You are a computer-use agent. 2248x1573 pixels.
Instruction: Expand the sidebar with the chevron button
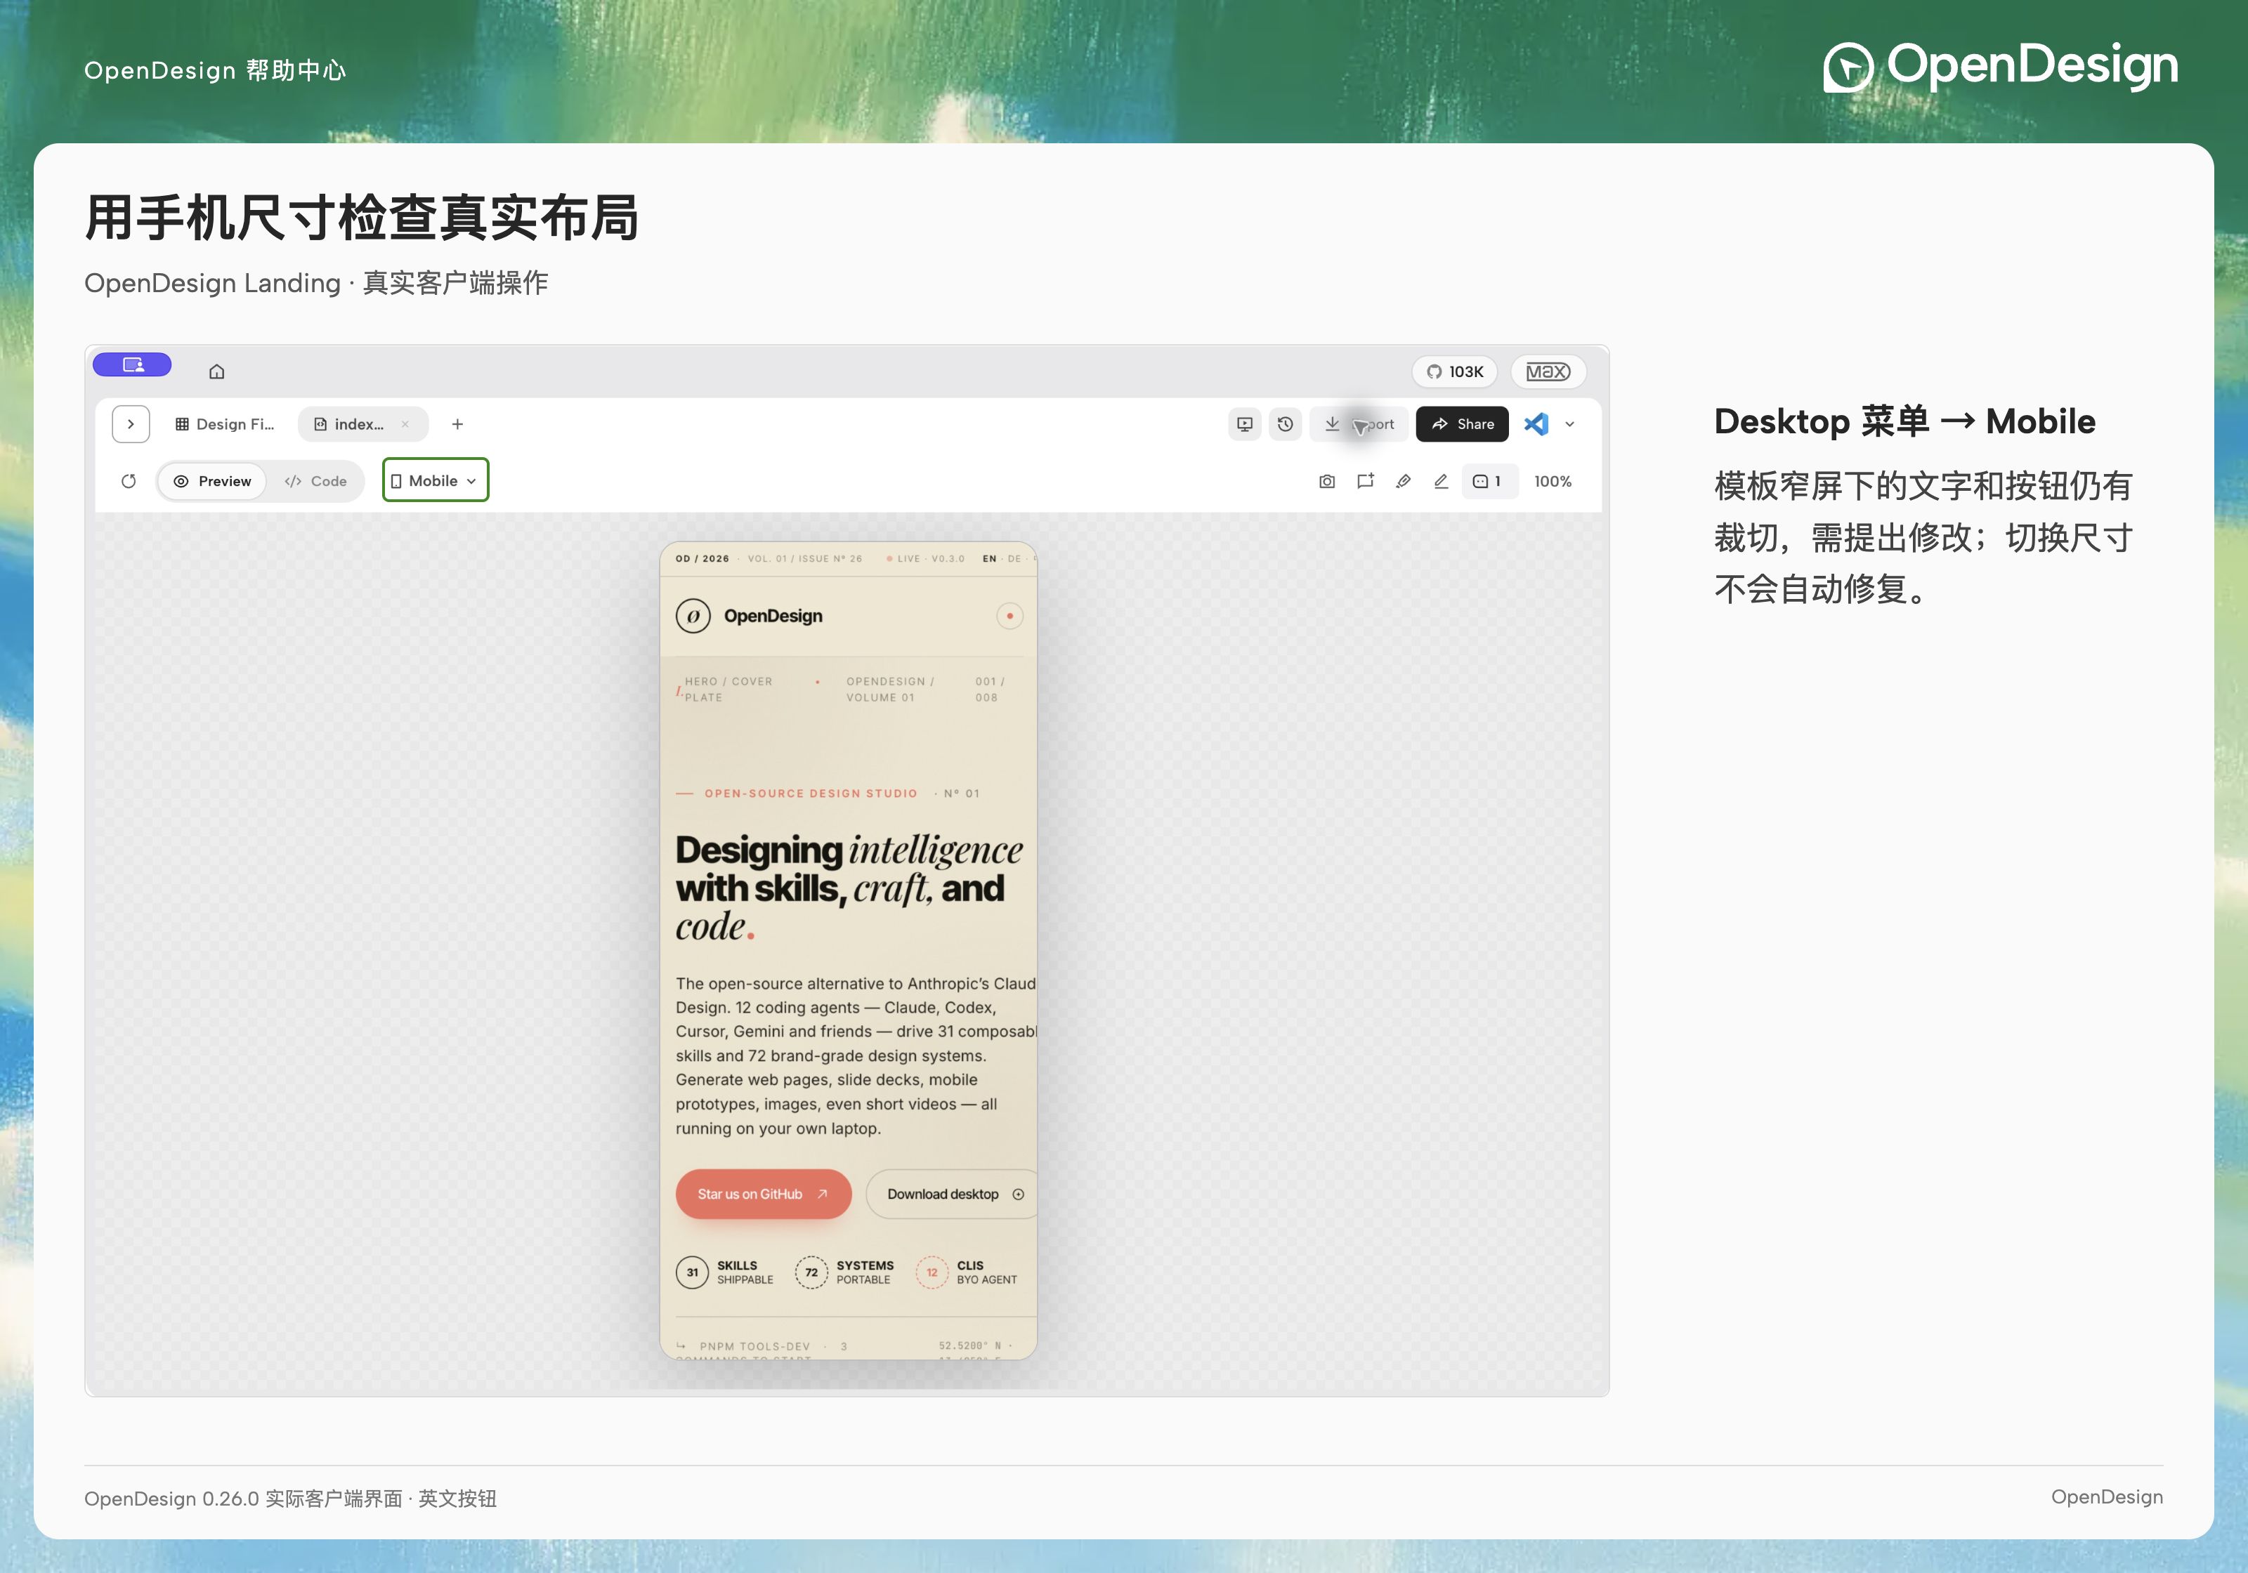(131, 424)
